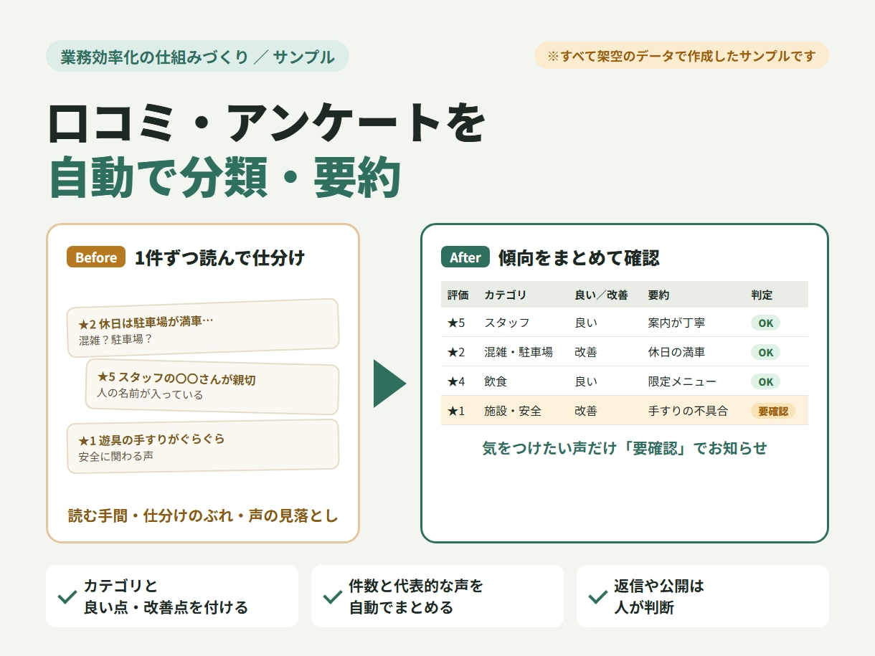Click the After badge label
The image size is (875, 656).
coord(465,257)
